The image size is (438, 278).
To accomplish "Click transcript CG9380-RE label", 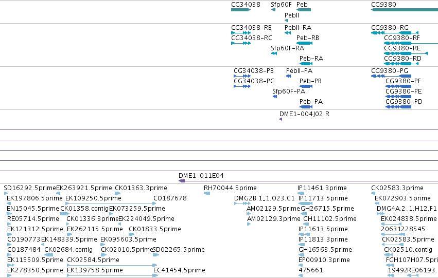I will click(x=402, y=48).
